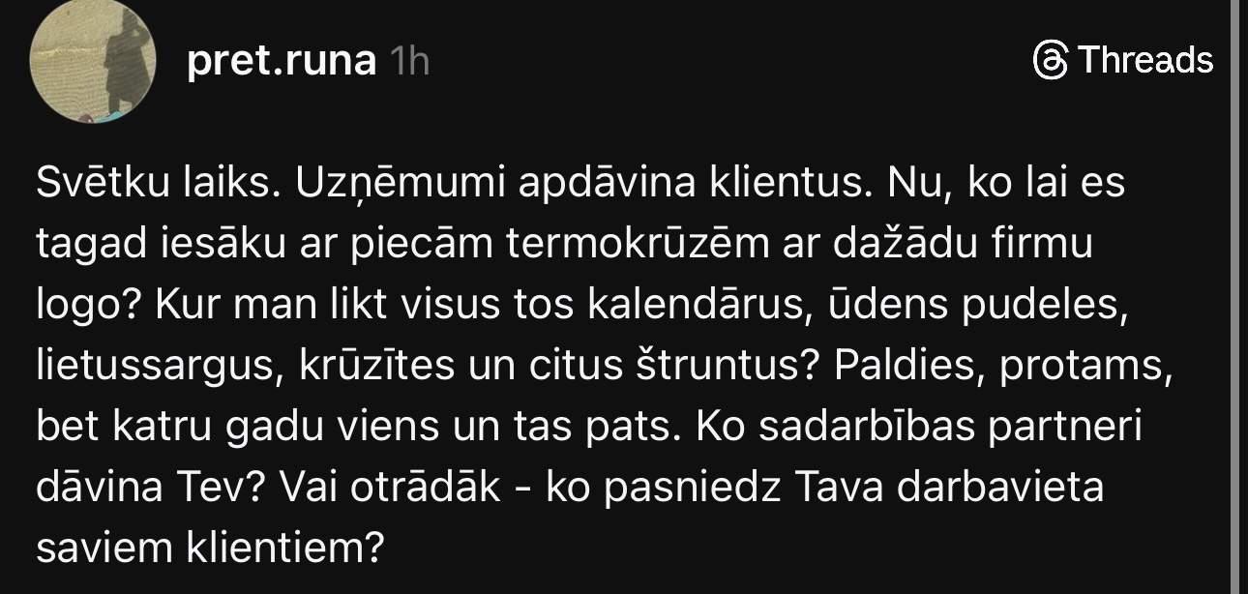Screen dimensions: 1248x594
Task: Click the Threads logo icon
Action: [x=1051, y=60]
